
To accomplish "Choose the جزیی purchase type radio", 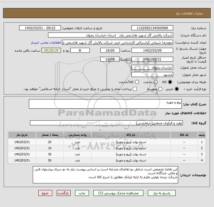I will [x=176, y=89].
